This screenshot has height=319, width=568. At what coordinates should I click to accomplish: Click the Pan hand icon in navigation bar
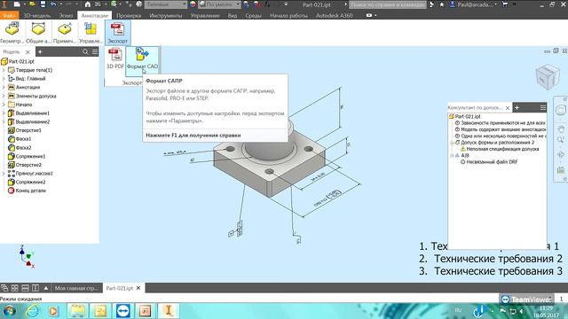click(561, 129)
